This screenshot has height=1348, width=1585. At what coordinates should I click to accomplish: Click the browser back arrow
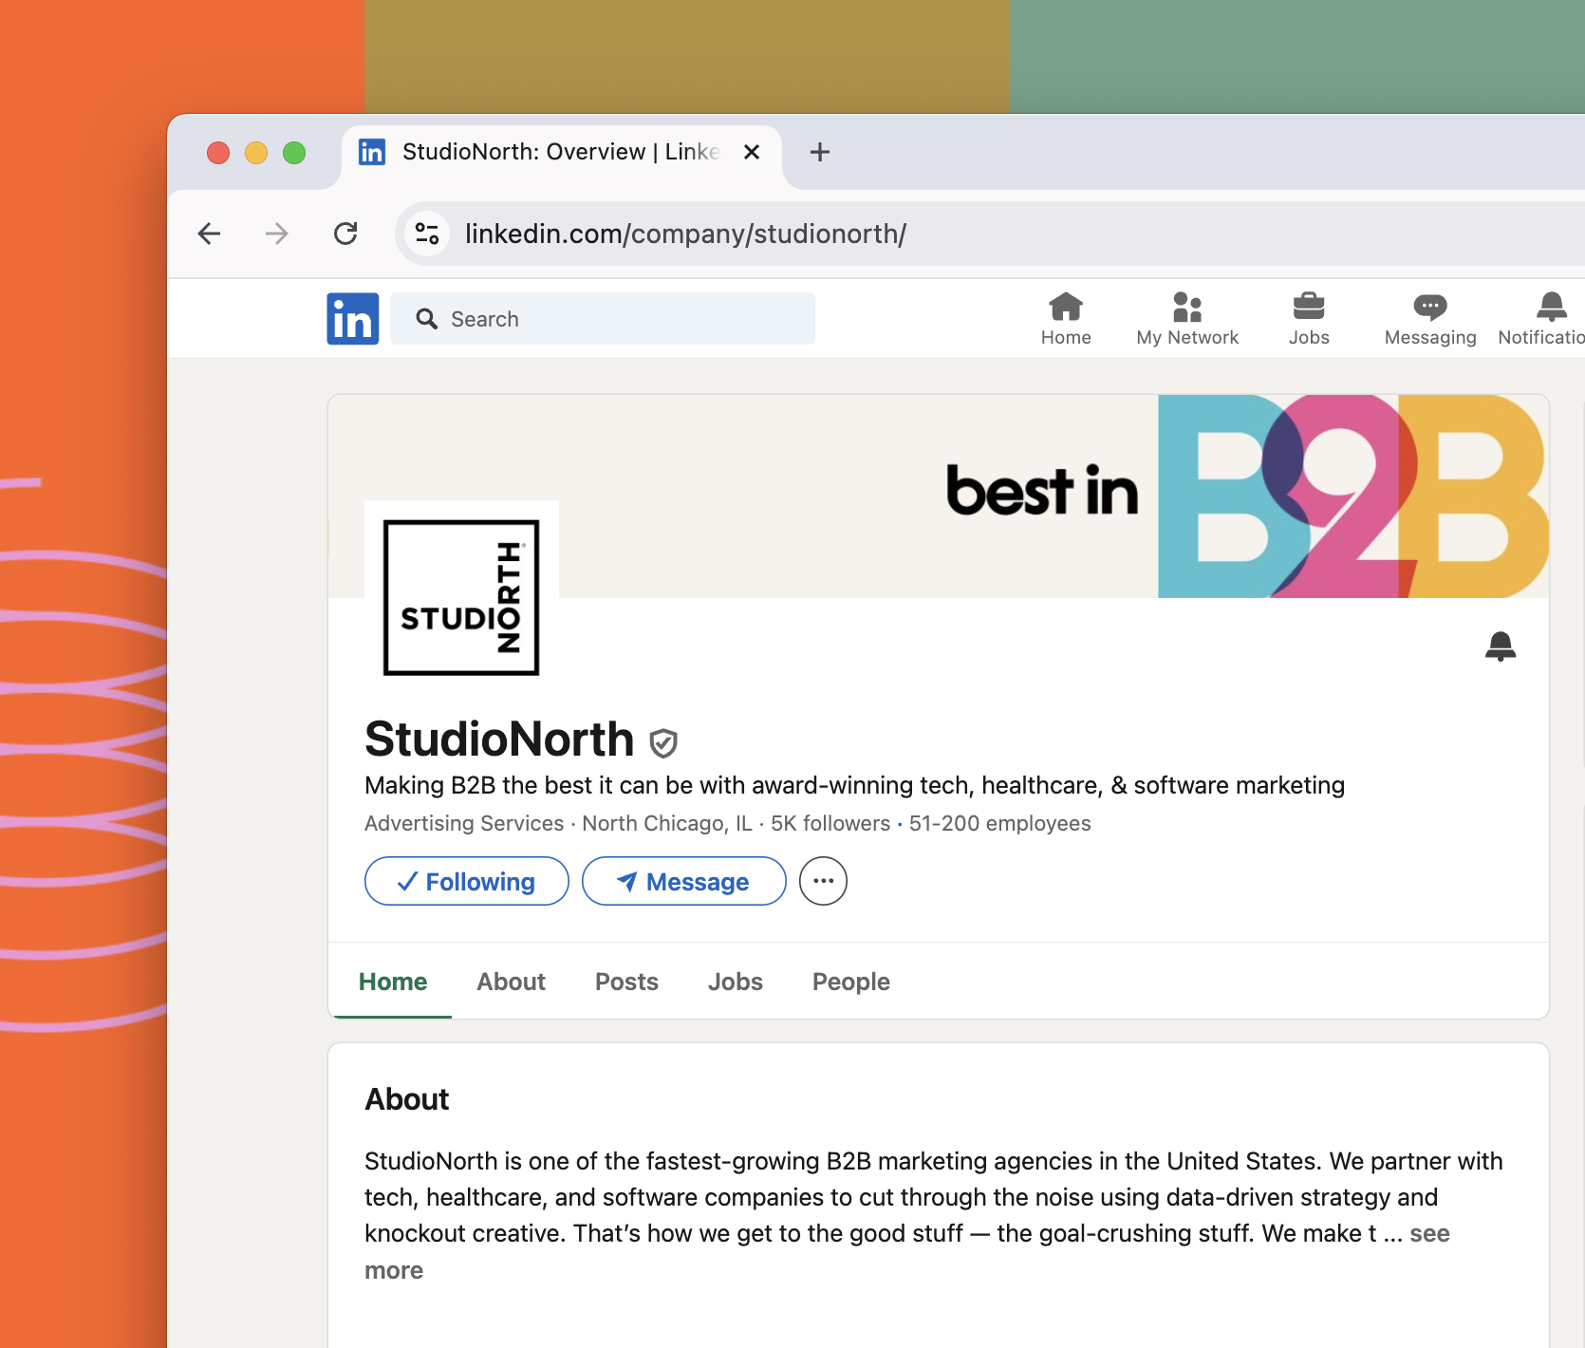click(209, 234)
